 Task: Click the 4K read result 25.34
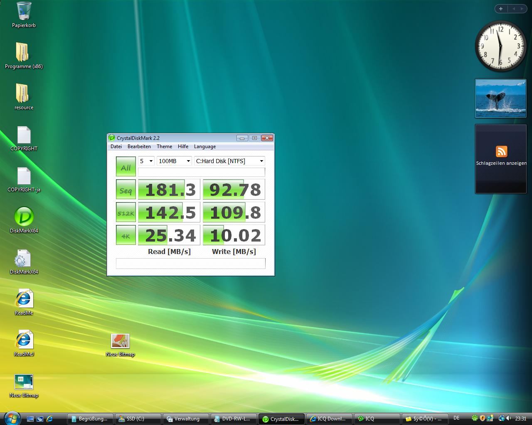click(169, 235)
